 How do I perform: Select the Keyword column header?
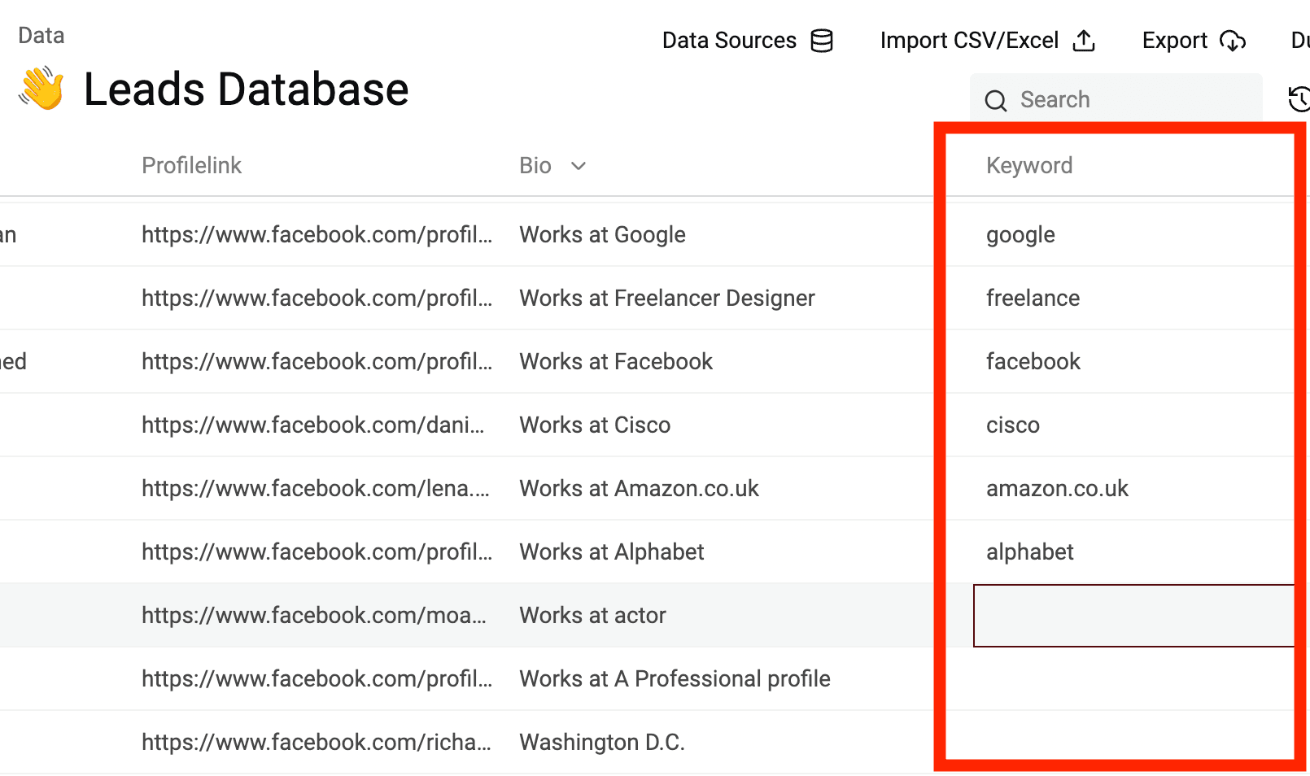tap(1029, 166)
